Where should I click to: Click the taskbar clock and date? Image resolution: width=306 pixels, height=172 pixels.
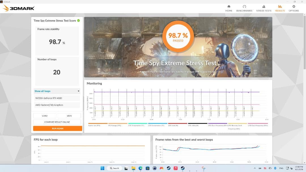tap(299, 168)
